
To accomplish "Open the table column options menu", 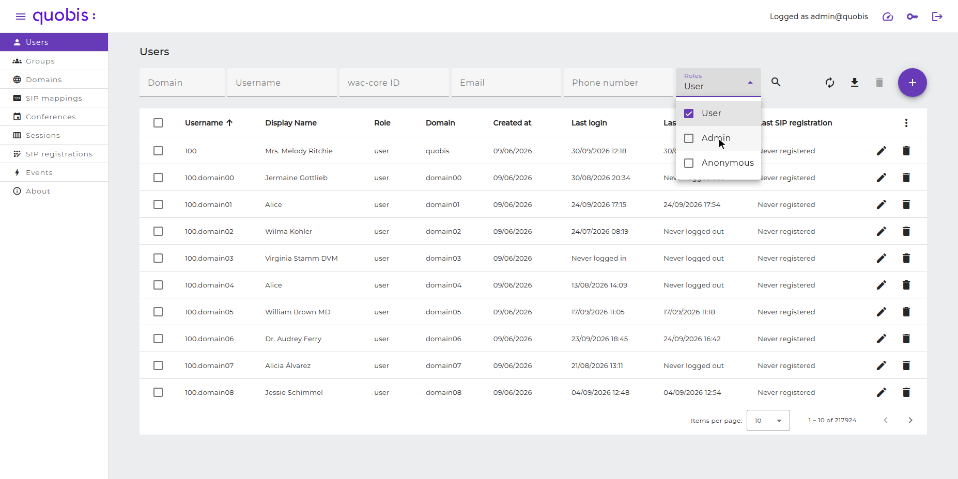I will pos(906,123).
